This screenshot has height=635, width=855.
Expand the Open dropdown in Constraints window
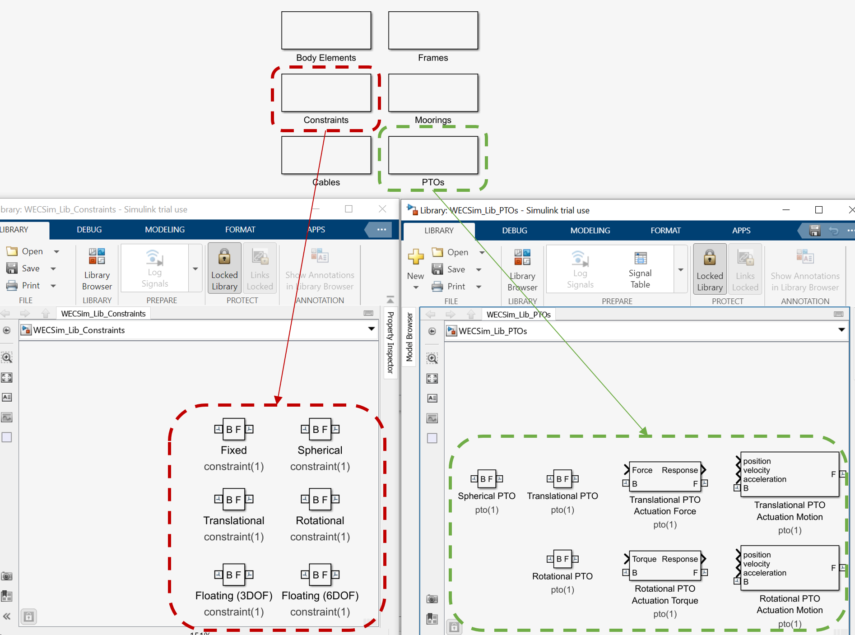57,251
